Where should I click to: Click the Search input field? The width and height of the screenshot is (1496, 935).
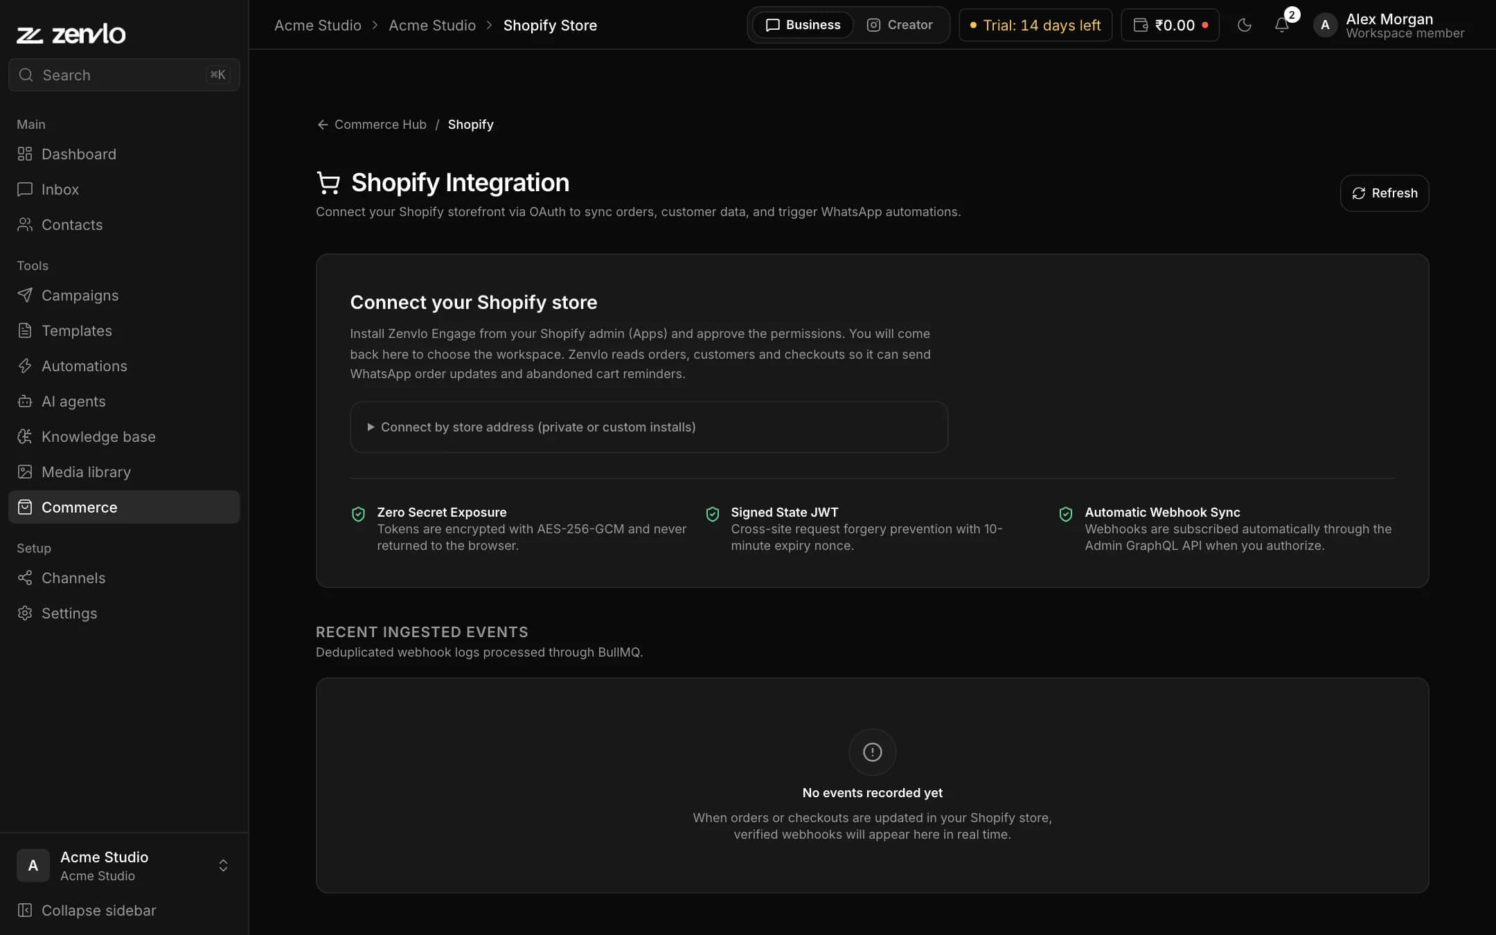coord(124,75)
